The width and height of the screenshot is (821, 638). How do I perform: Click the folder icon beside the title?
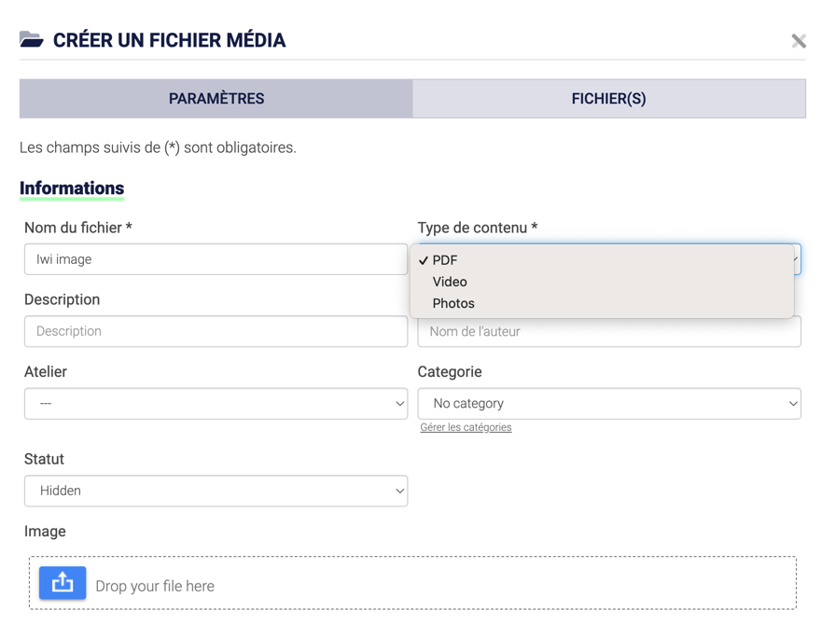(32, 40)
